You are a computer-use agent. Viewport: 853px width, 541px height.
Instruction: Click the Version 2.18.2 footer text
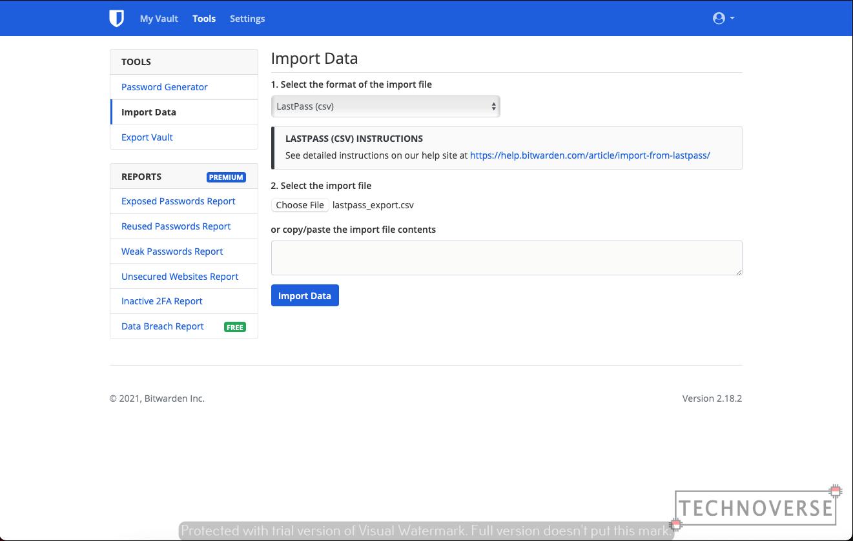(712, 398)
